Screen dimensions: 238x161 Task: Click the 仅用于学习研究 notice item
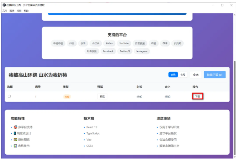(169, 127)
